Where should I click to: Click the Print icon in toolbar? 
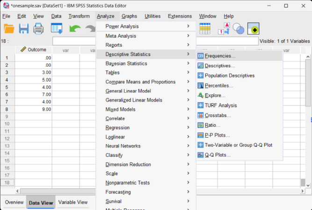(38, 28)
